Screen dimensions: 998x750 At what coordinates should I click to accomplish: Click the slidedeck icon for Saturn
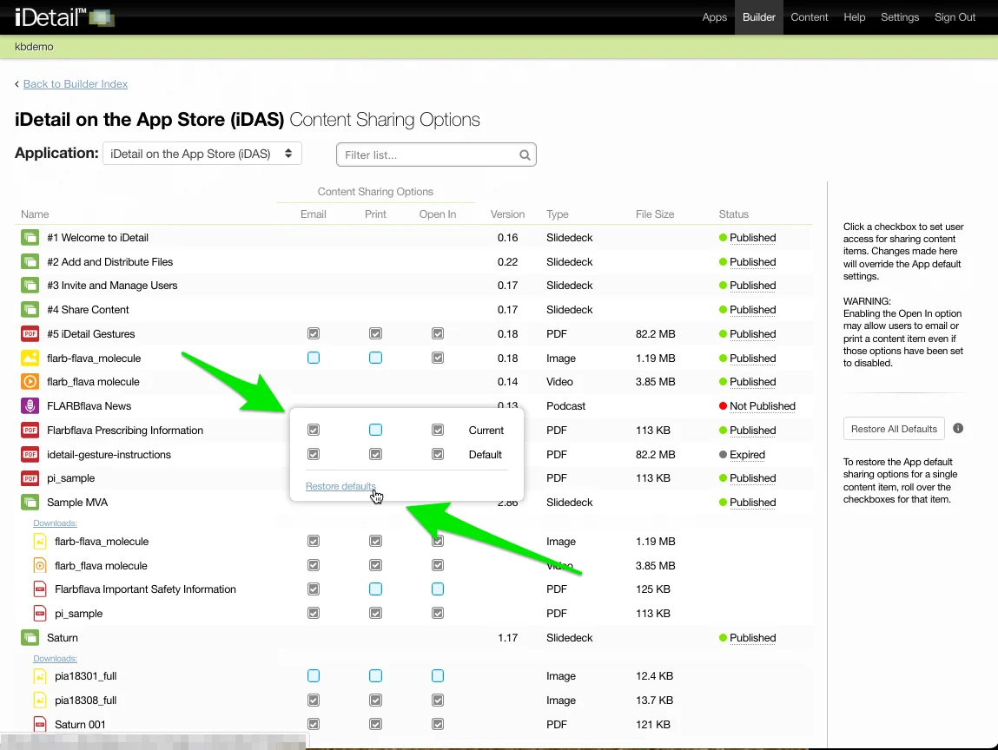(30, 638)
